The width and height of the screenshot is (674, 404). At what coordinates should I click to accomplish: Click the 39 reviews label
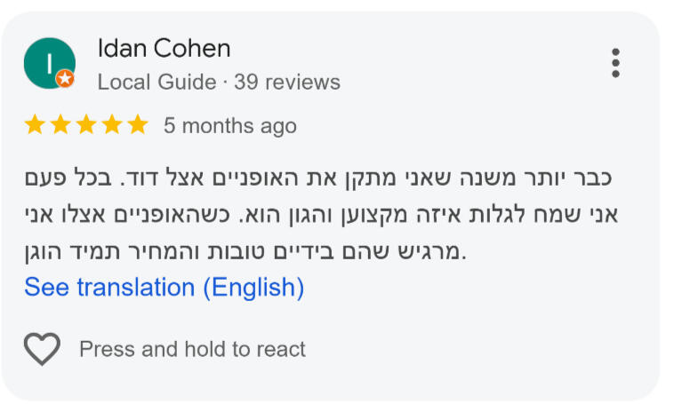287,82
